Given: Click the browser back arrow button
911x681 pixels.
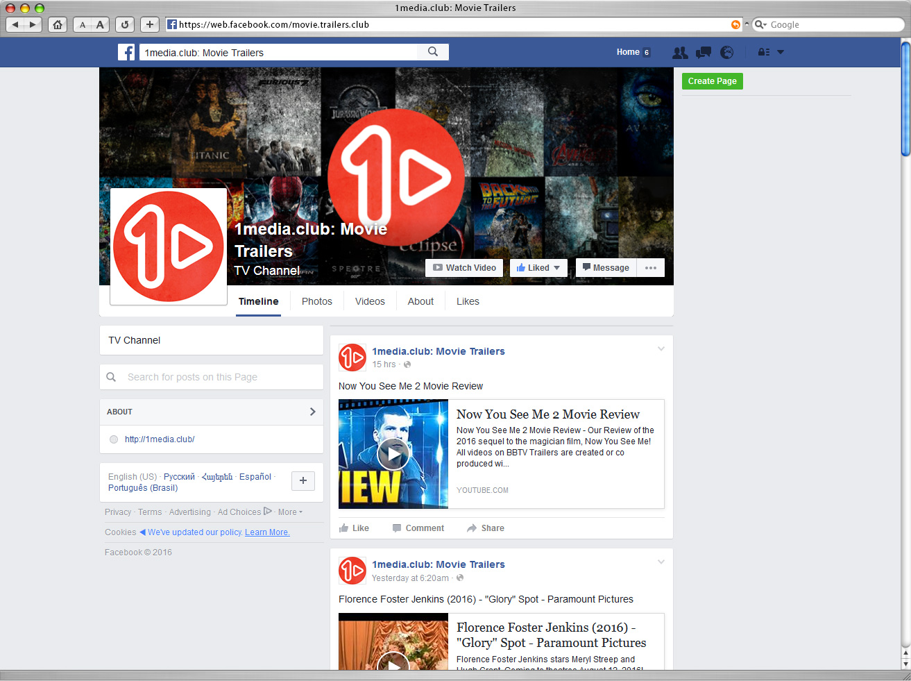Looking at the screenshot, I should pyautogui.click(x=15, y=24).
